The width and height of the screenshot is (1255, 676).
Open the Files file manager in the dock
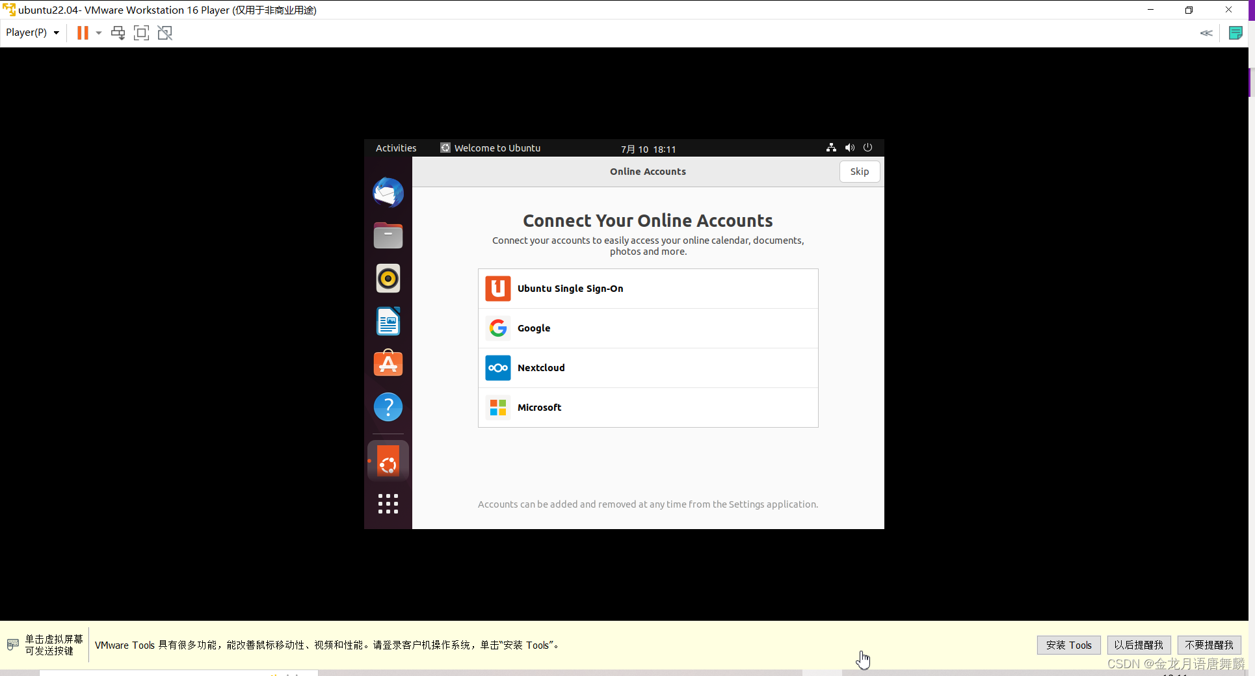388,235
